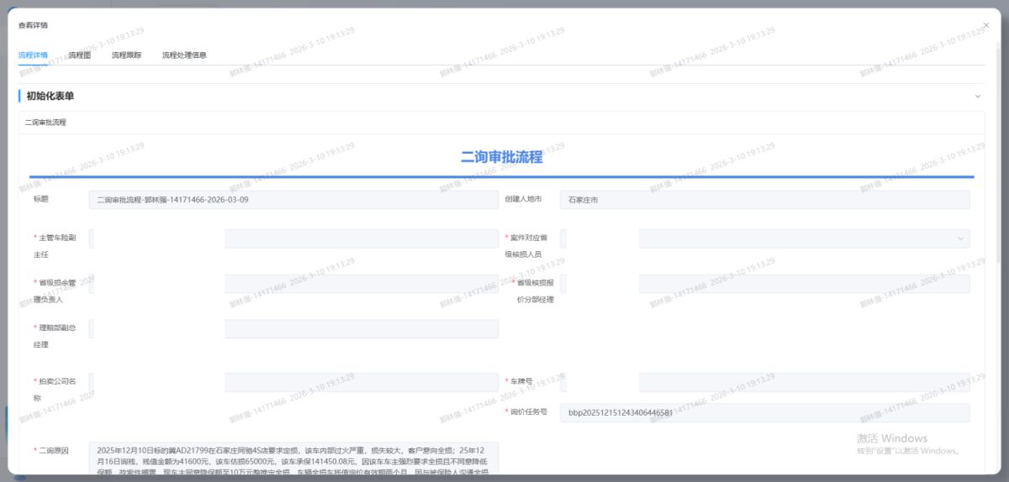This screenshot has height=482, width=1009.
Task: Collapse the 初始化表单 section chevron
Action: [x=977, y=97]
